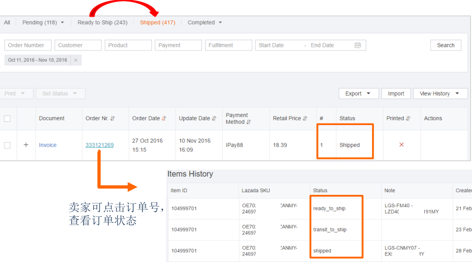The height and width of the screenshot is (262, 472).
Task: Click the Import button
Action: tap(396, 93)
